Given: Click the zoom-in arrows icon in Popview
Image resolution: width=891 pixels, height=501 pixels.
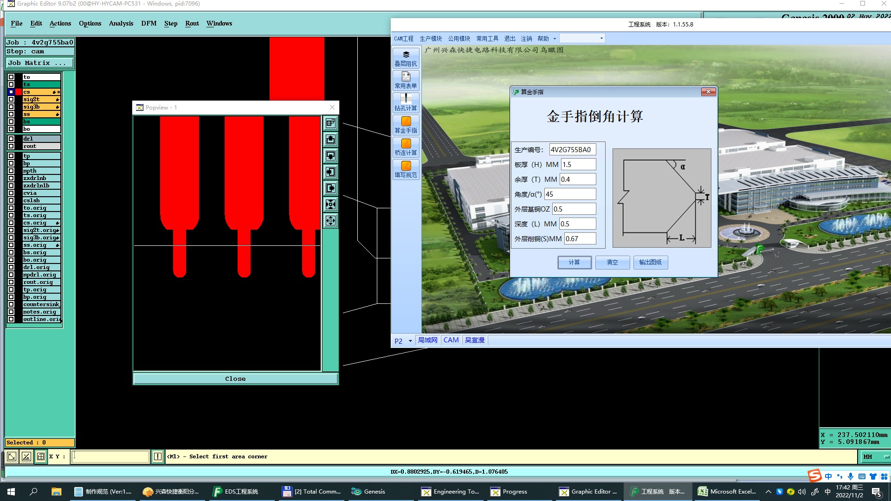Looking at the screenshot, I should click(330, 204).
